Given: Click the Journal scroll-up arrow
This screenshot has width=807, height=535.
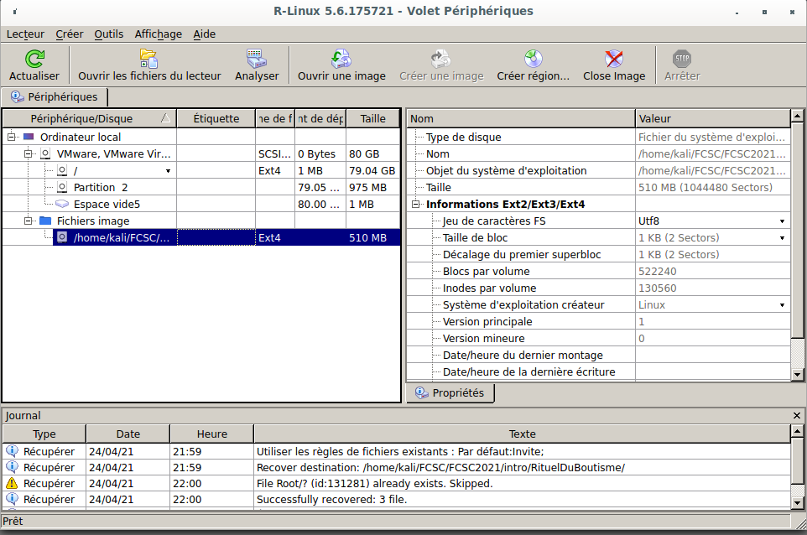Looking at the screenshot, I should coord(797,430).
